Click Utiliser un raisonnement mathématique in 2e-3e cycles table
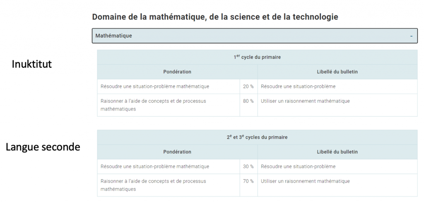Screen dimensions: 424x203 305,181
